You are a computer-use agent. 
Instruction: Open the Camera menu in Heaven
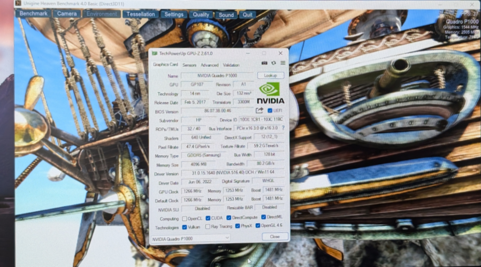[x=66, y=14]
